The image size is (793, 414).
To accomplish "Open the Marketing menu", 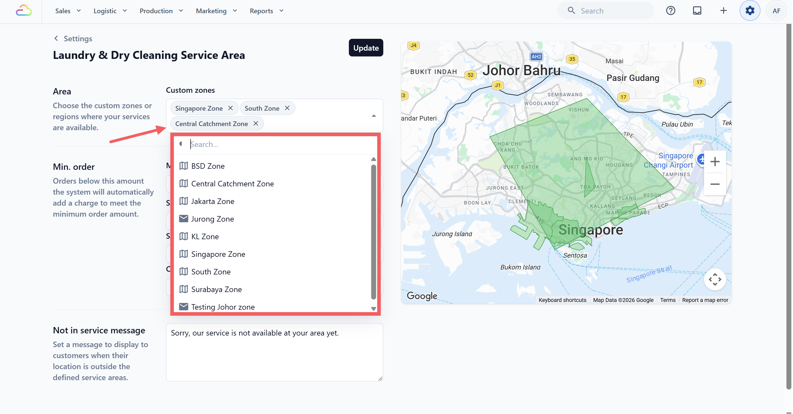I will (x=216, y=11).
